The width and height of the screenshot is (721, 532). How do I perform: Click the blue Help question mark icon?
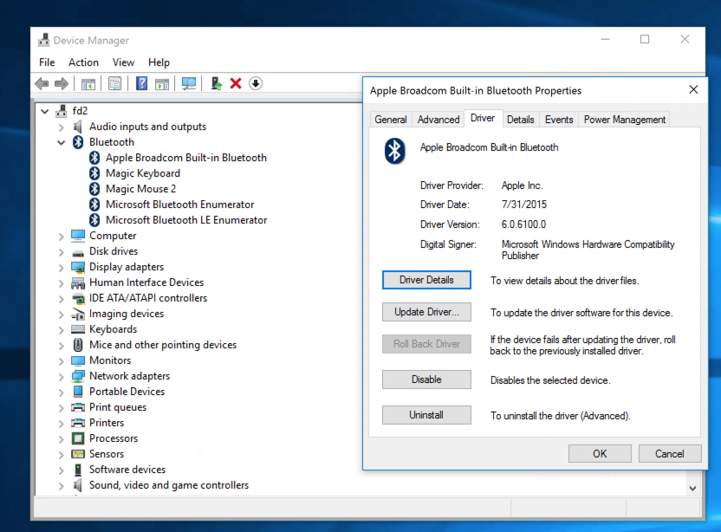point(141,84)
